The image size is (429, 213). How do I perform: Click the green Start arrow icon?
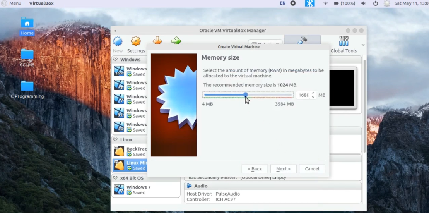coord(176,41)
